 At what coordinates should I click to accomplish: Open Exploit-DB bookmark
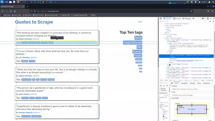pos(64,15)
